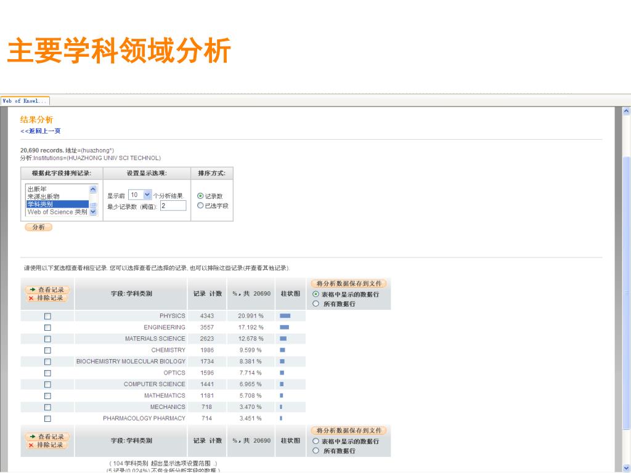Choose bottom 所有数据行 radio option

[x=315, y=450]
